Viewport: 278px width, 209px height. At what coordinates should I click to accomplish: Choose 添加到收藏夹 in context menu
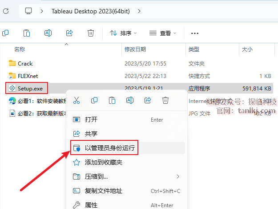click(127, 162)
